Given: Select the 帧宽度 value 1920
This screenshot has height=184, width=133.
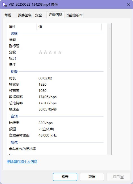Looking at the screenshot, I should [42, 85].
